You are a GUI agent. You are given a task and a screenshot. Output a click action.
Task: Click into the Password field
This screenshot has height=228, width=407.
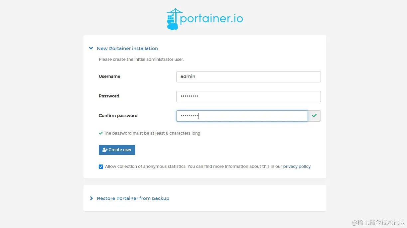tap(248, 96)
